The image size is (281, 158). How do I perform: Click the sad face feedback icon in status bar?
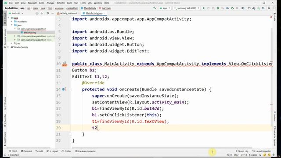[x=269, y=155]
